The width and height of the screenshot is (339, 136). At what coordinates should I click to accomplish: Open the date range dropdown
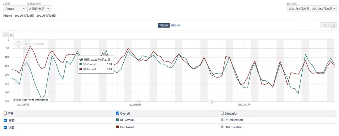(x=312, y=9)
